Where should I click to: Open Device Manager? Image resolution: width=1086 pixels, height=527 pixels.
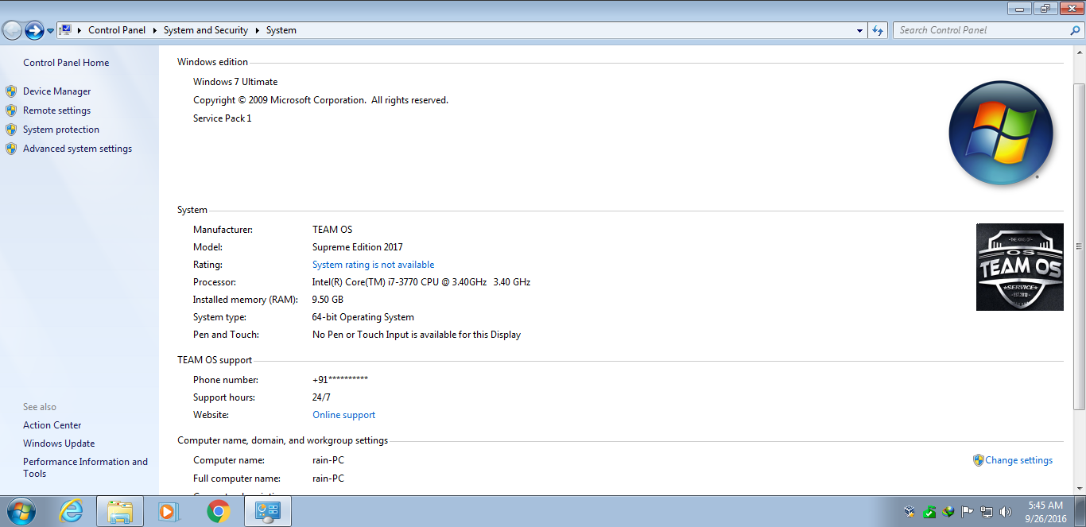[56, 91]
